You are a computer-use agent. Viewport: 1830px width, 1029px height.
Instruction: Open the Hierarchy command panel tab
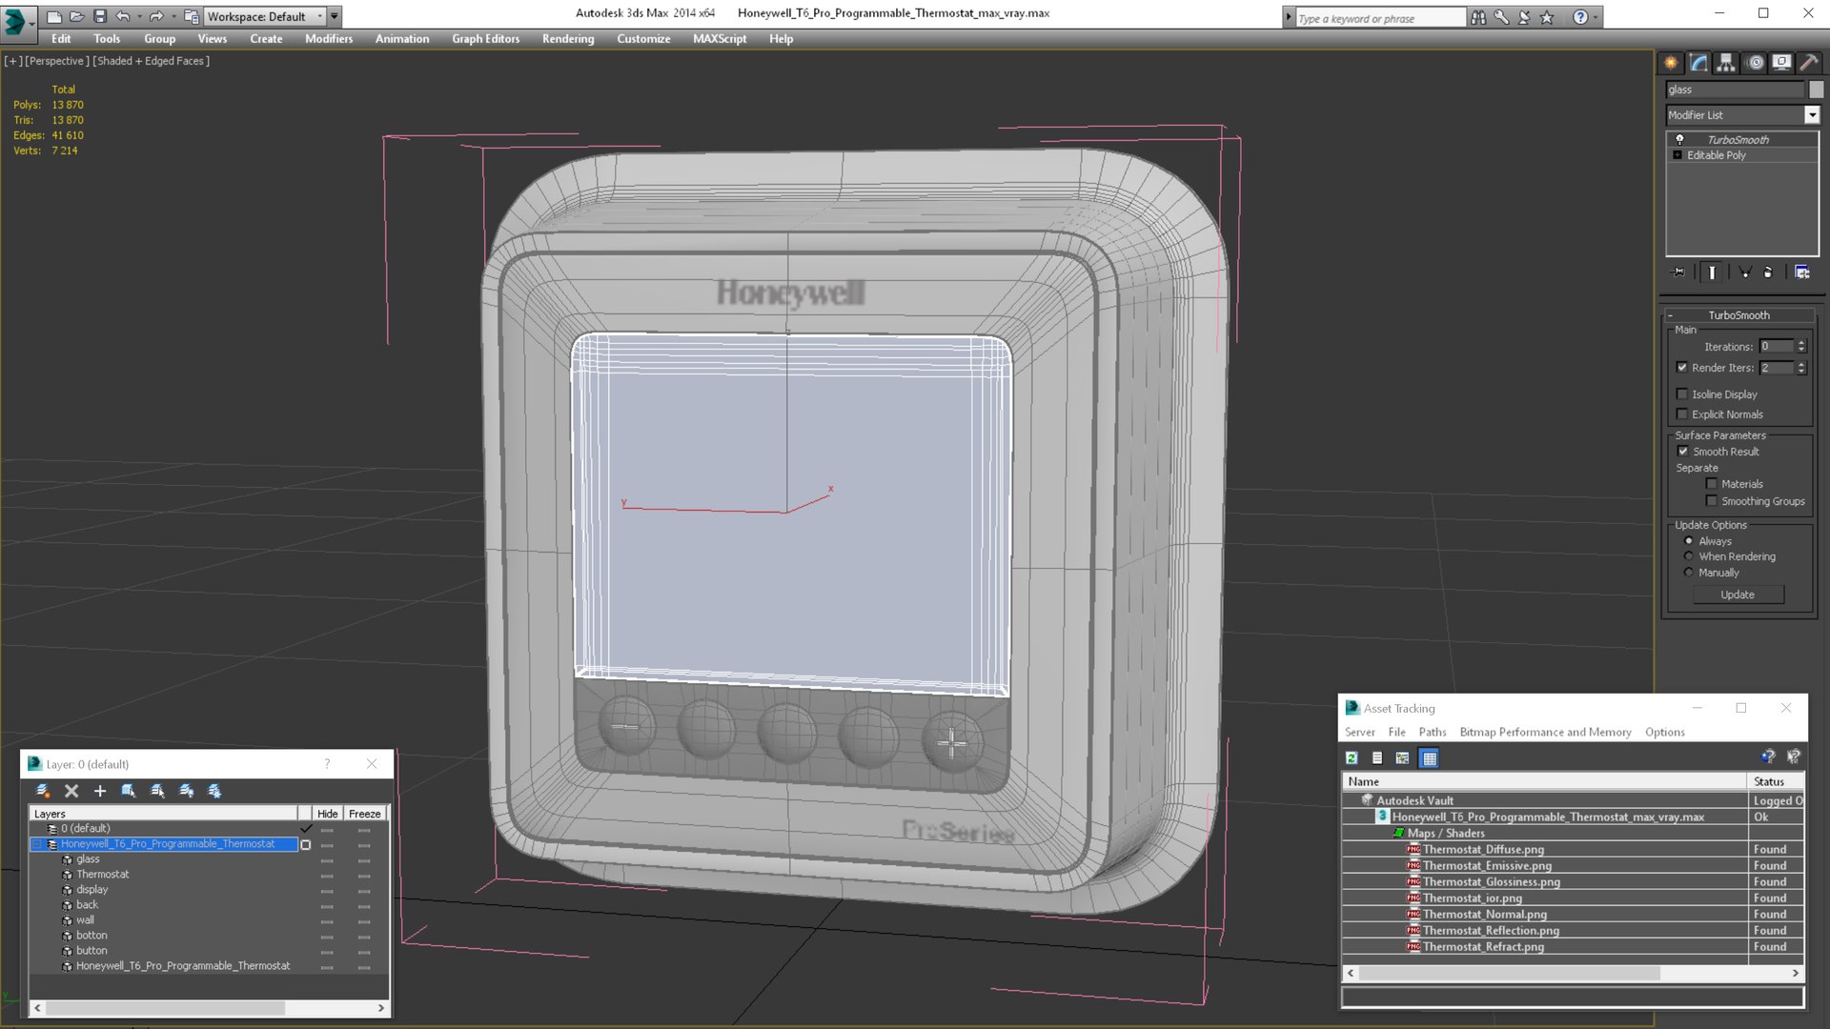(x=1726, y=63)
